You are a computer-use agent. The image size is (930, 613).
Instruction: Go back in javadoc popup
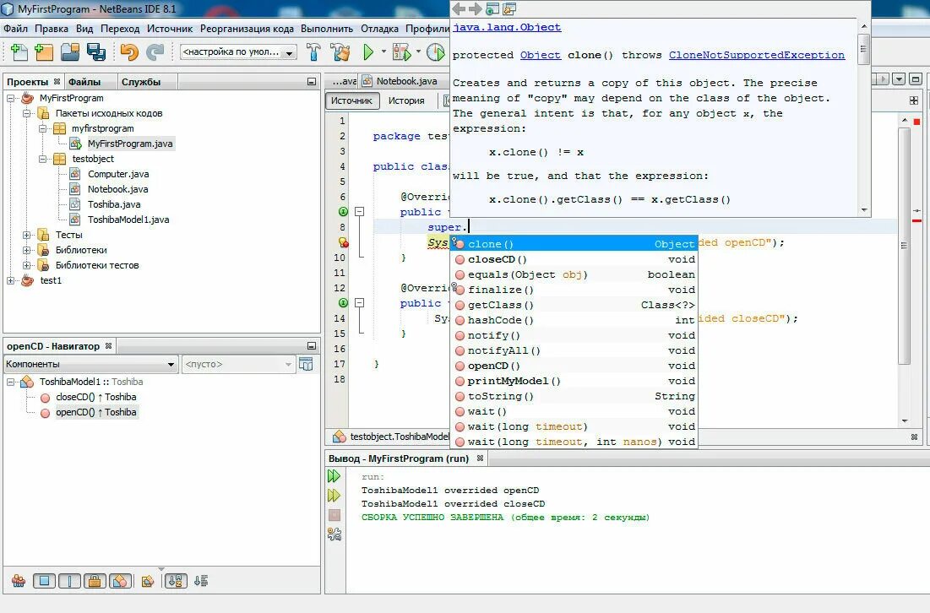459,9
